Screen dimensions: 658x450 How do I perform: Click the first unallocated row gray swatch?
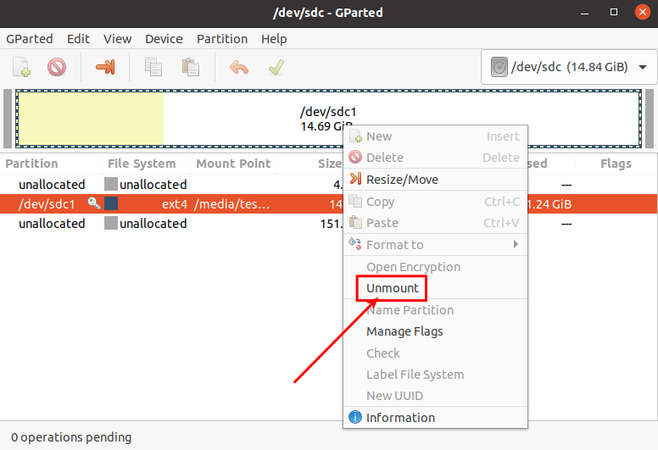point(111,184)
